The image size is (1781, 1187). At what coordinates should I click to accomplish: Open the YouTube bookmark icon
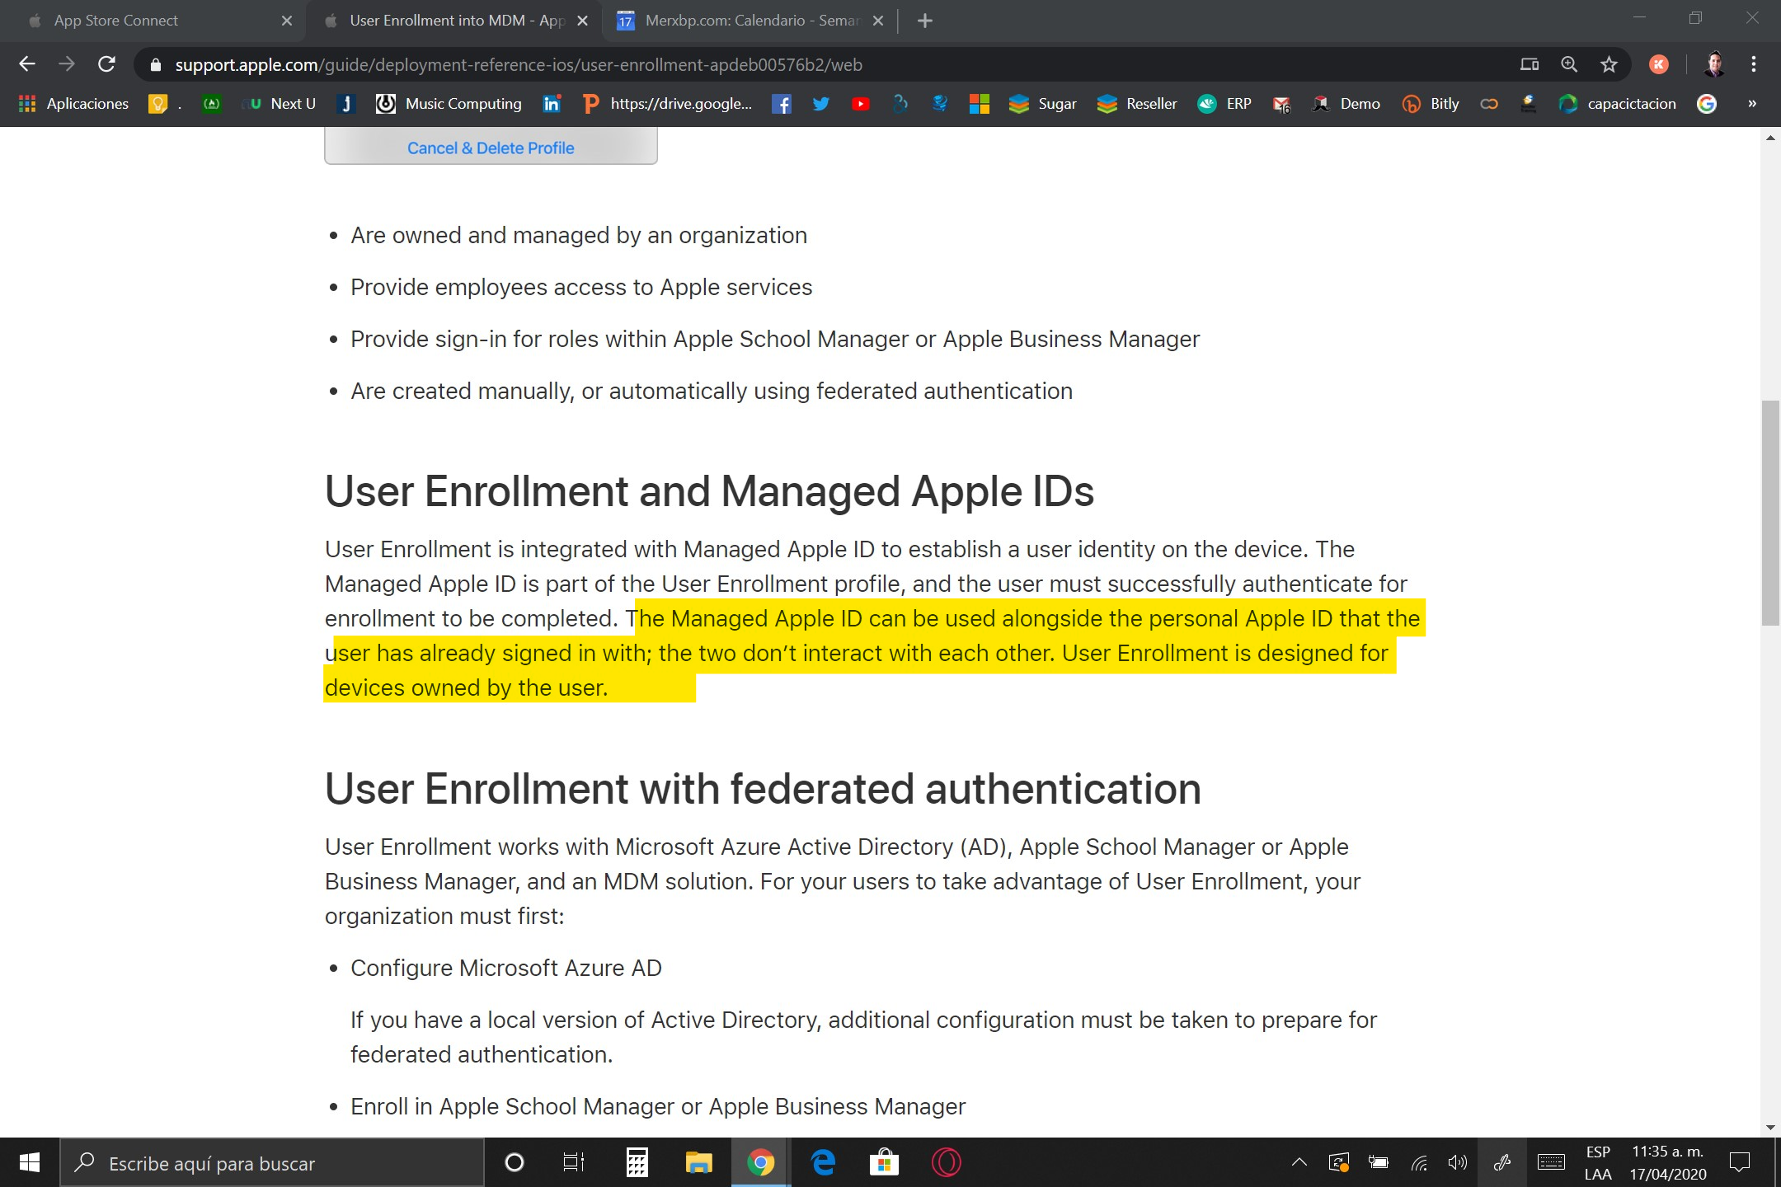point(860,104)
